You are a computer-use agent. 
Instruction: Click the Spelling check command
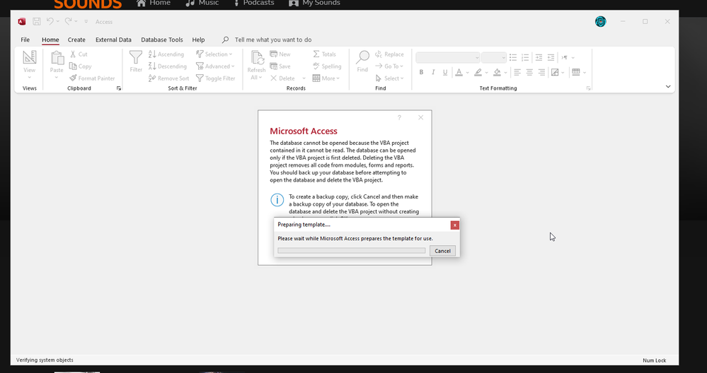(327, 66)
